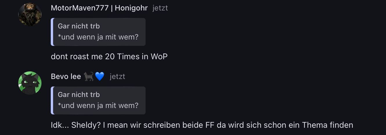386x135 pixels.
Task: Jump to quoted 'Gar nicht trb' in MotorMaven777's message
Action: pyautogui.click(x=79, y=26)
